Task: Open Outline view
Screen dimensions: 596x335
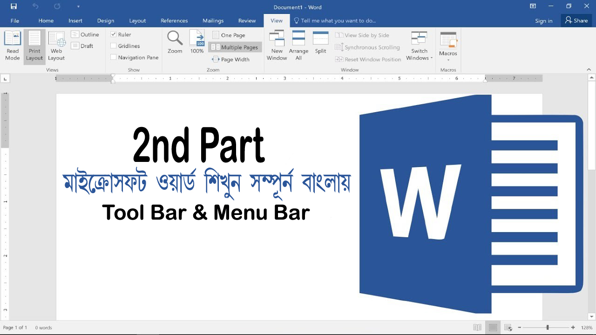Action: pyautogui.click(x=85, y=34)
